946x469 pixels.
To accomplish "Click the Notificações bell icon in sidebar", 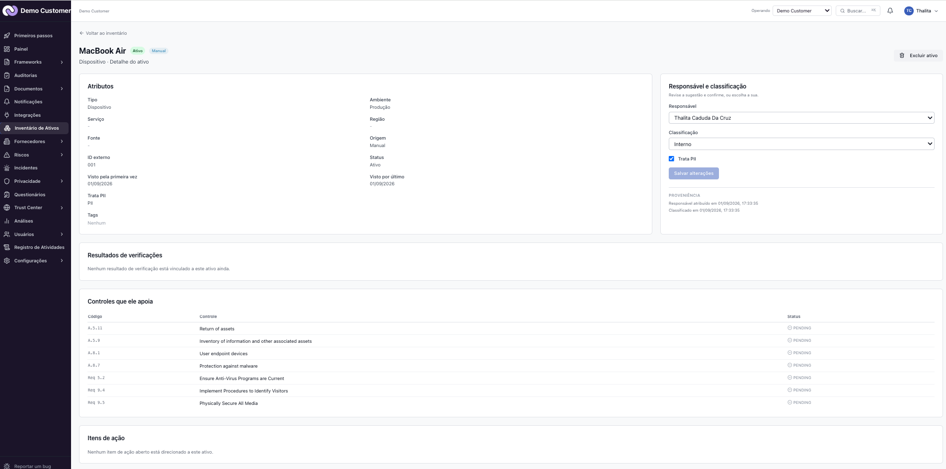I will (x=7, y=102).
